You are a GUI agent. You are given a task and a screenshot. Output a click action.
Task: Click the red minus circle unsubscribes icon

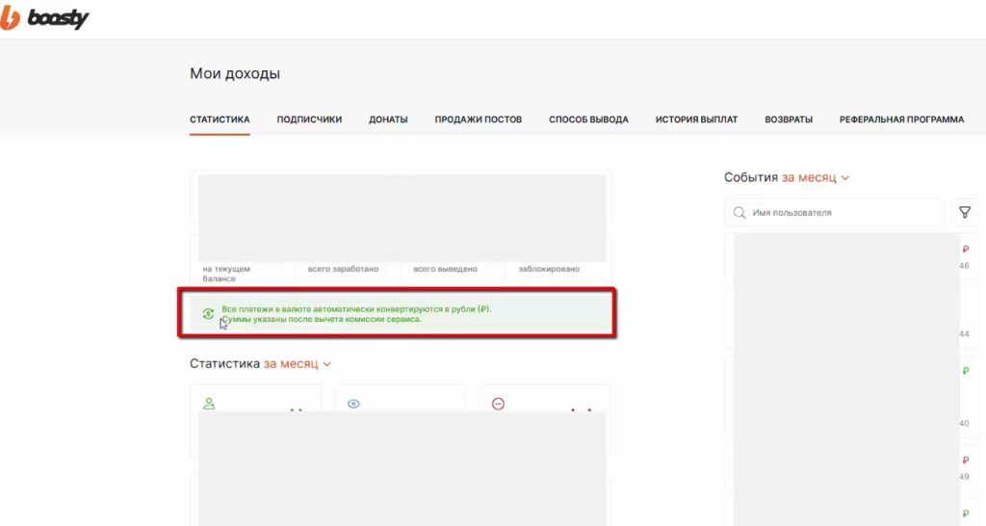(498, 404)
